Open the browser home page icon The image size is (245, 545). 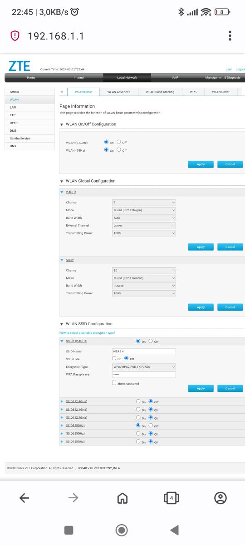point(122,498)
